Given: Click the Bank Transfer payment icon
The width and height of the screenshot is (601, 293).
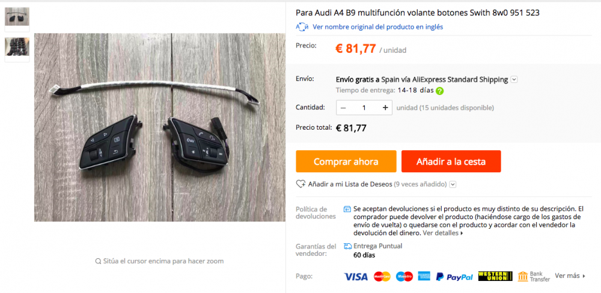Looking at the screenshot, I should click(x=534, y=277).
